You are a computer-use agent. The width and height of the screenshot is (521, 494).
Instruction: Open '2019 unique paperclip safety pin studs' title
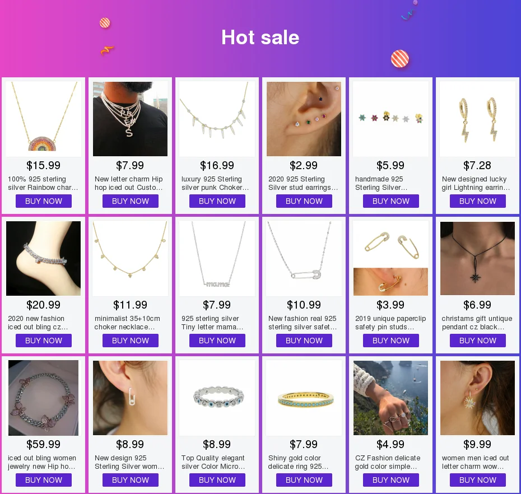tap(390, 323)
